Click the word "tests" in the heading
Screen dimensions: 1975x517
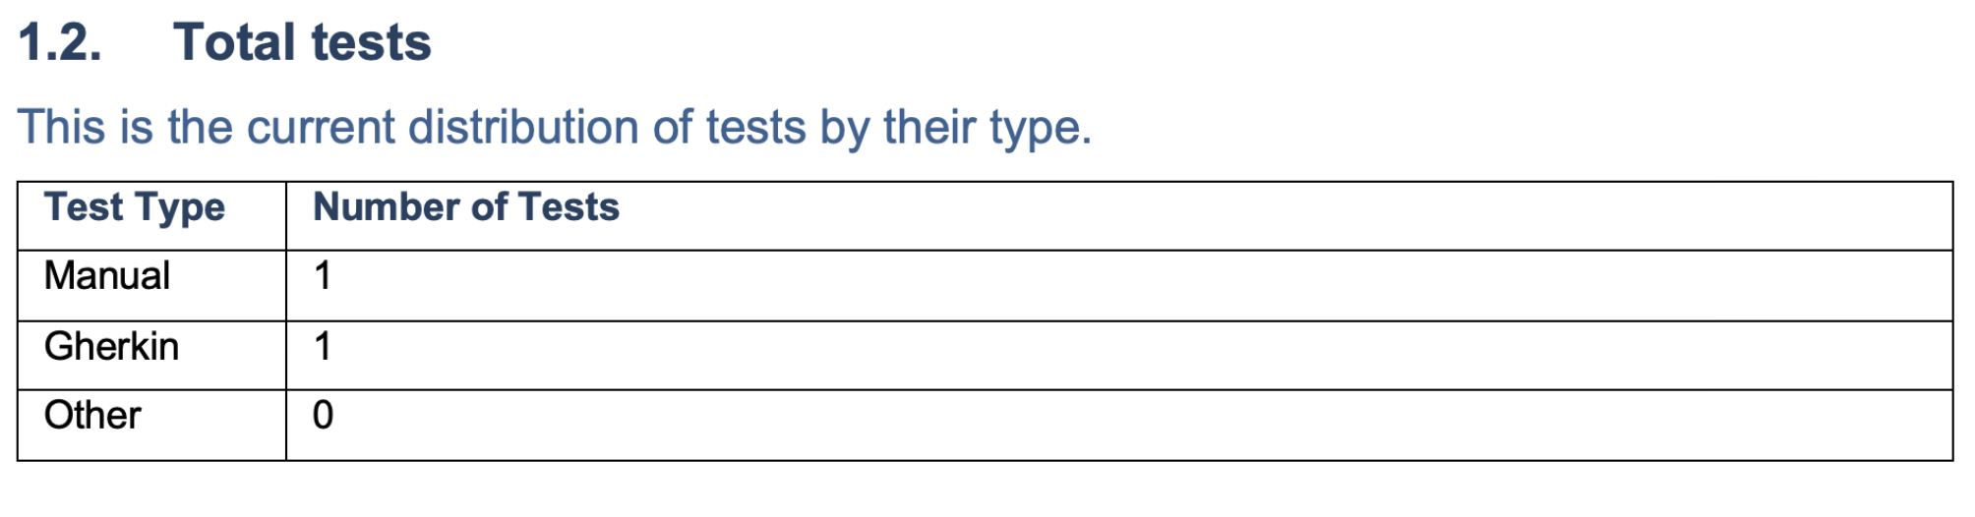[x=371, y=43]
